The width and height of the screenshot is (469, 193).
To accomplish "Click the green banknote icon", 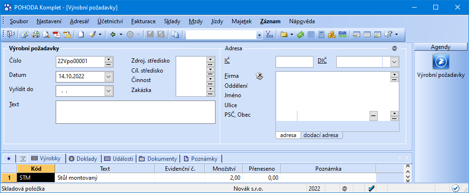I will 300,35.
